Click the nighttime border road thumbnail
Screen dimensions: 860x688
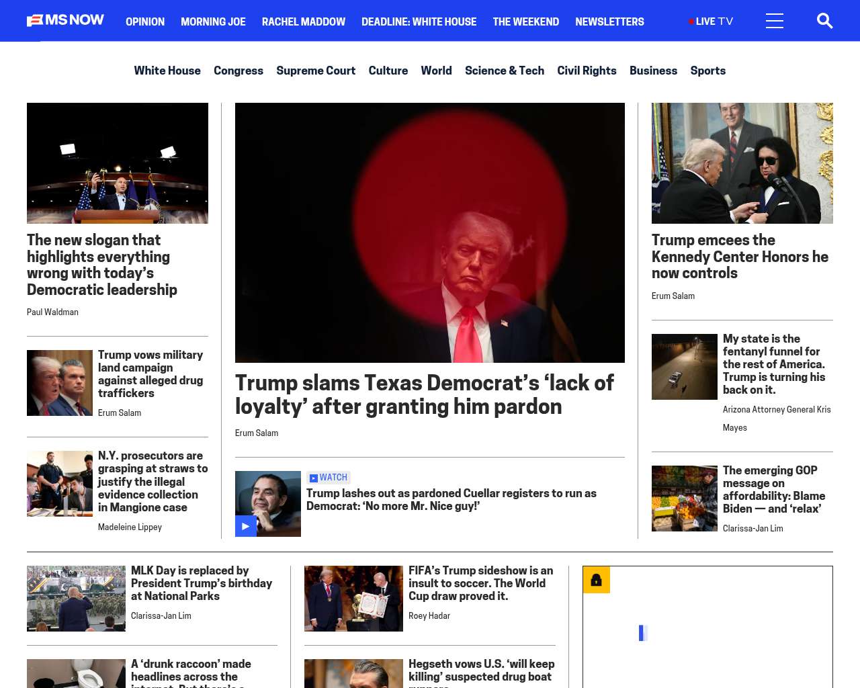(685, 367)
